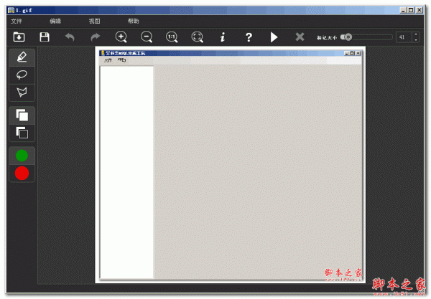The width and height of the screenshot is (431, 299).
Task: Open the 视图 menu
Action: [x=94, y=21]
